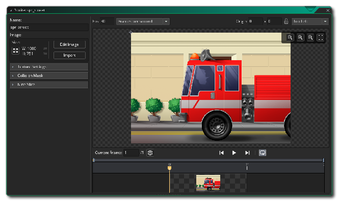Click the height value H: 751
The width and height of the screenshot is (338, 204).
click(x=28, y=54)
